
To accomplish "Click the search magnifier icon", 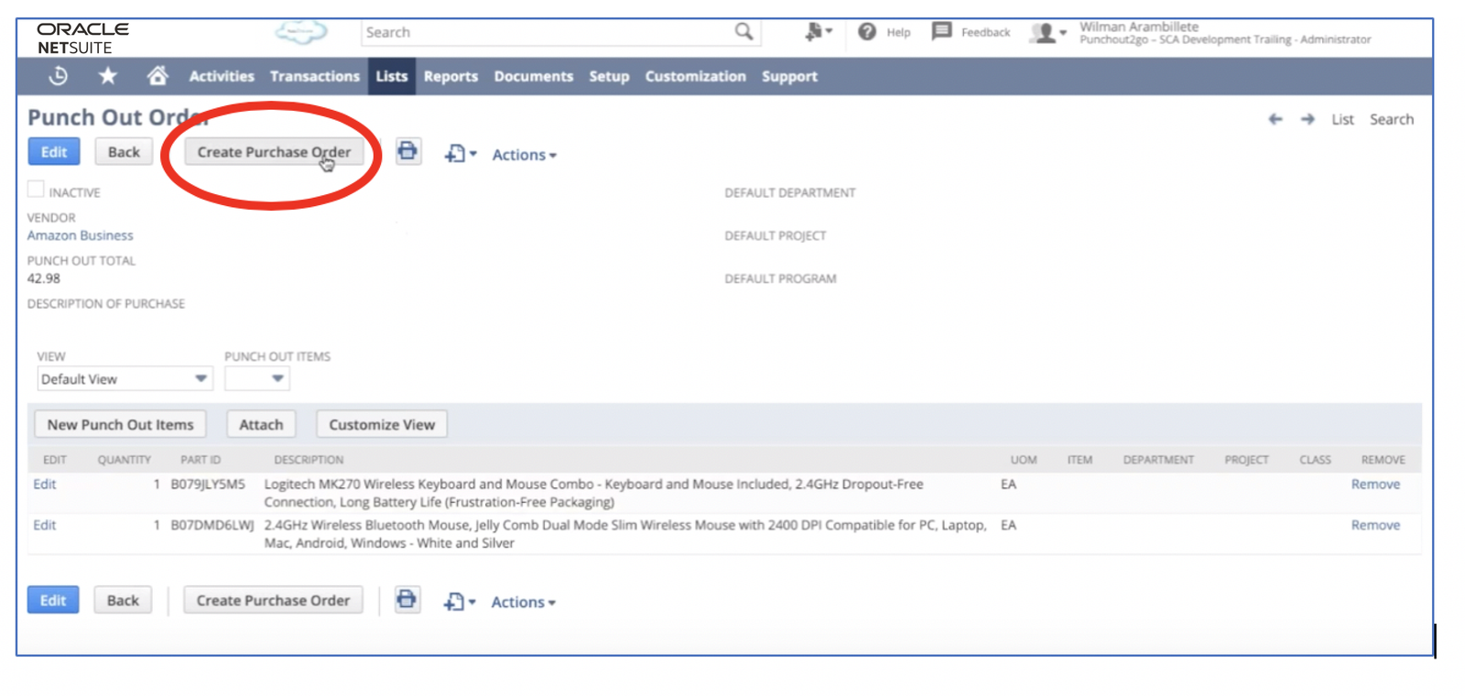I will click(743, 32).
